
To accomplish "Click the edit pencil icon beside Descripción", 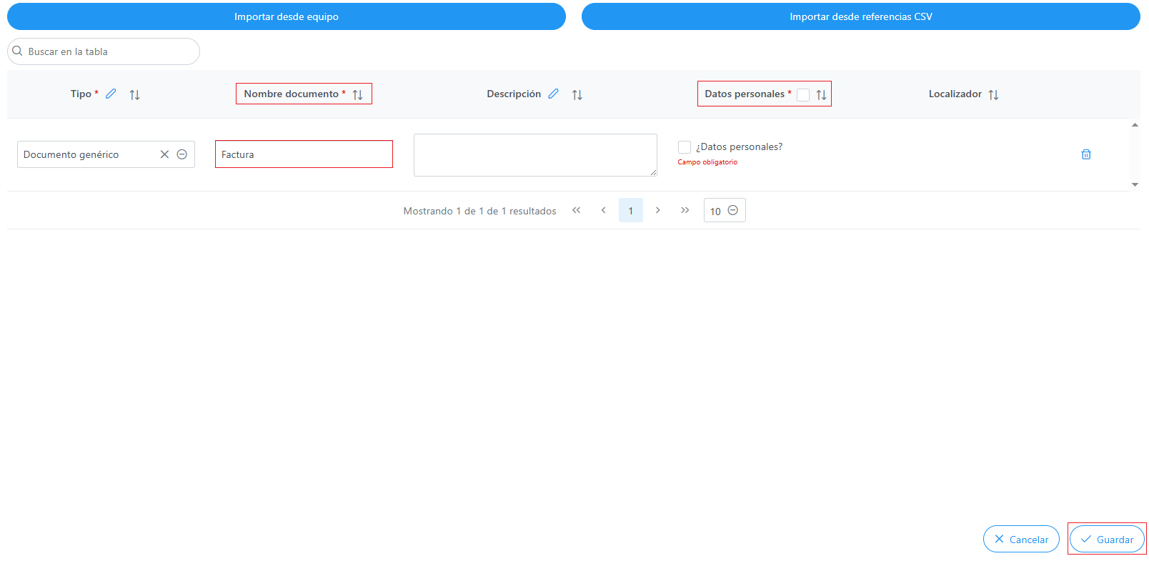I will [553, 94].
